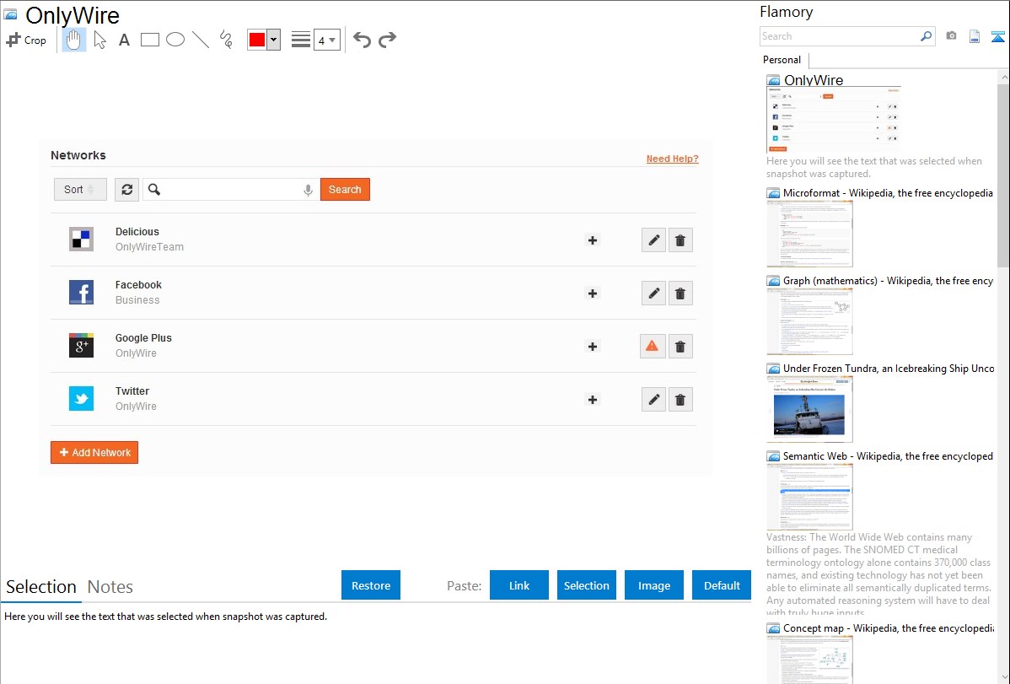
Task: Click the Need Help? link
Action: point(673,159)
